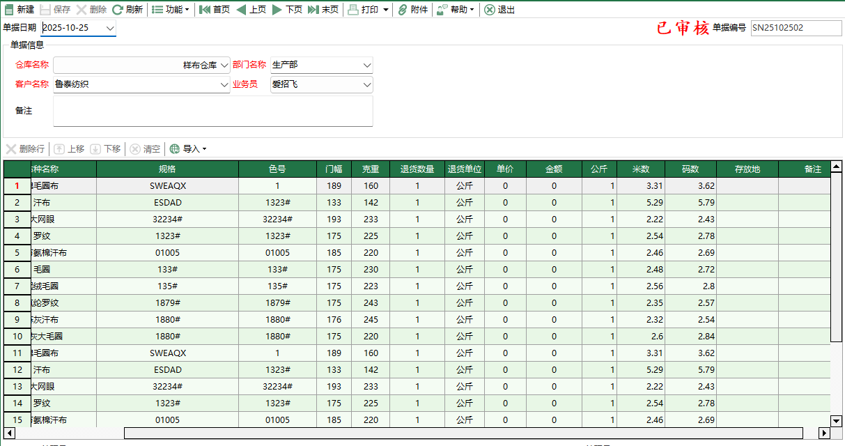Click the 附件 (Attachment) icon
Screen dimensions: 845x446
412,10
